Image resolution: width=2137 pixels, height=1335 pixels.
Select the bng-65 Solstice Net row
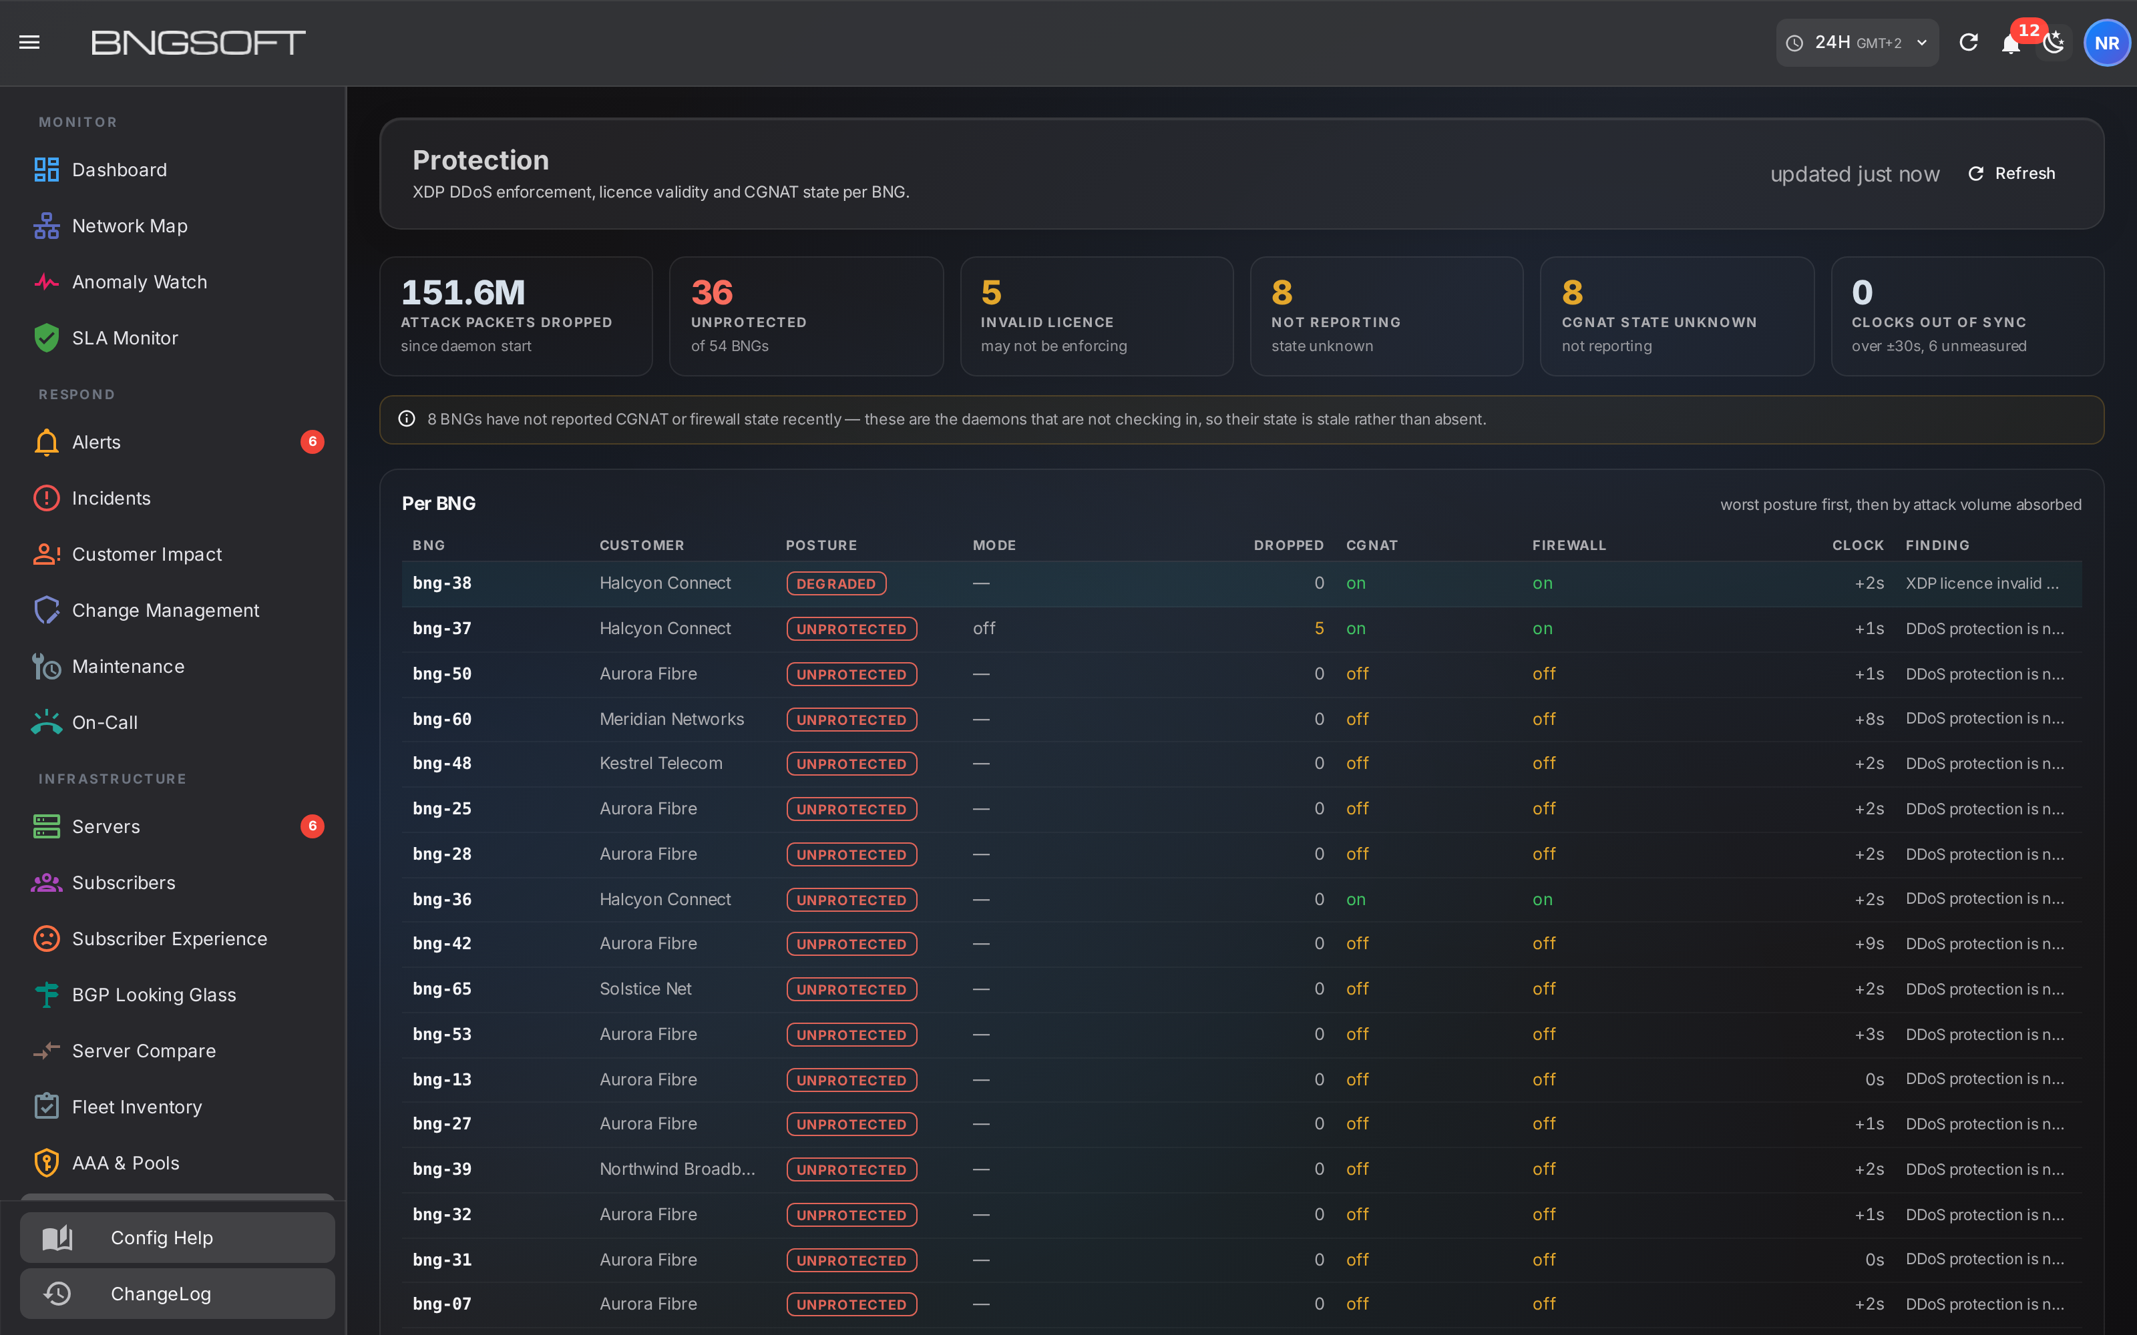(1241, 989)
